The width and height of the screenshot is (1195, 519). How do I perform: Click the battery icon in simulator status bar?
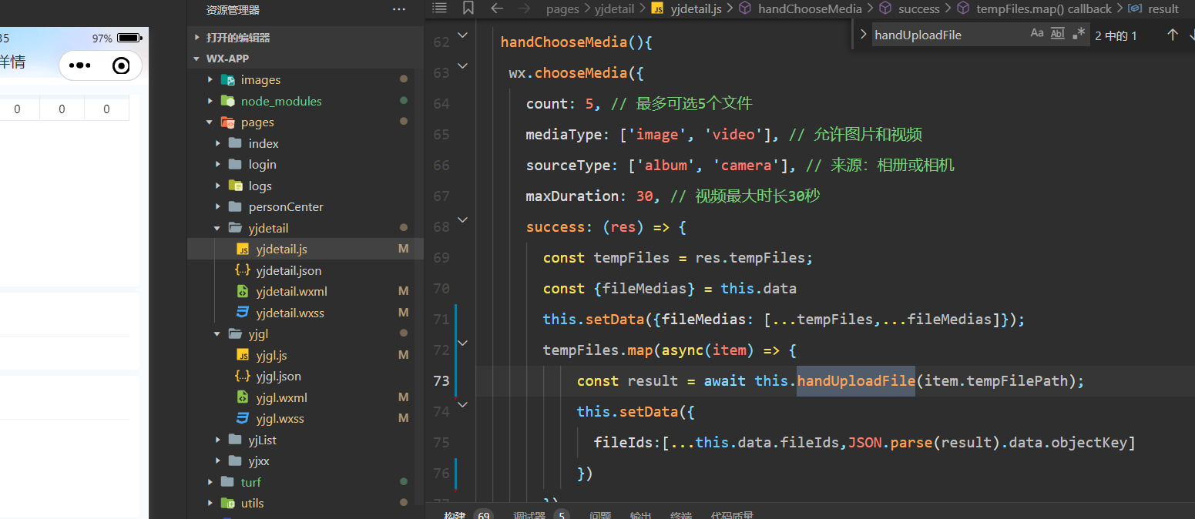click(x=130, y=38)
